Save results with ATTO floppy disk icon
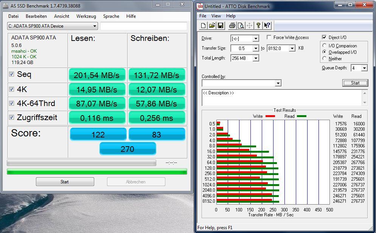Image resolution: width=376 pixels, height=233 pixels. click(221, 25)
